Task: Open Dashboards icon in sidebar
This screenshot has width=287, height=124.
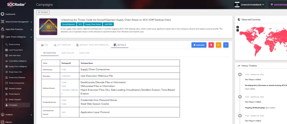Action: pos(3,14)
